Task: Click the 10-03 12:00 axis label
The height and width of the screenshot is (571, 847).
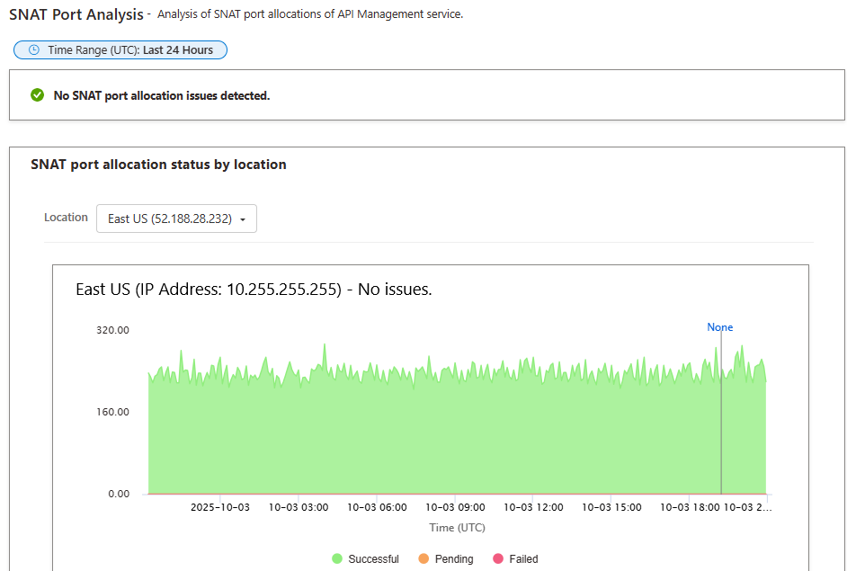Action: tap(532, 506)
